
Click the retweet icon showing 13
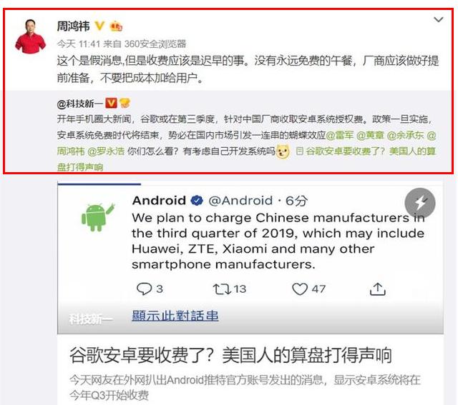222,289
